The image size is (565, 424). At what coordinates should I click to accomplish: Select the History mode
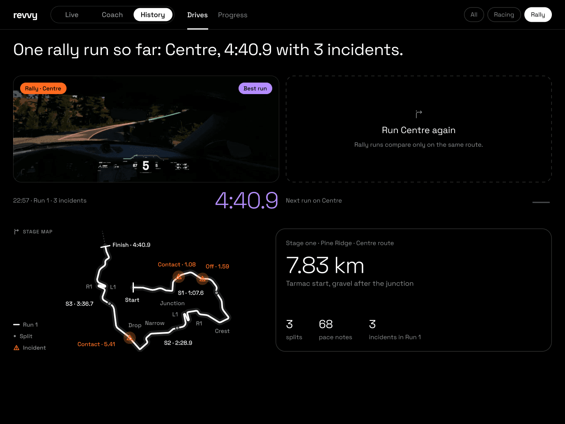tap(153, 15)
